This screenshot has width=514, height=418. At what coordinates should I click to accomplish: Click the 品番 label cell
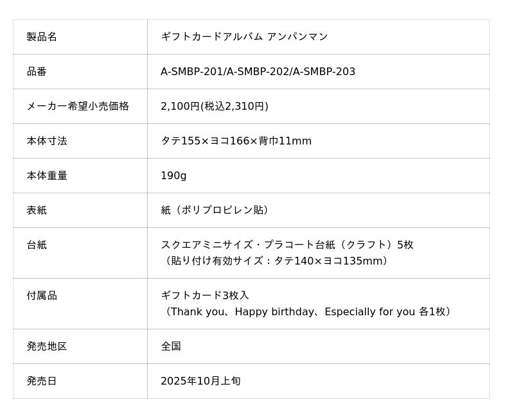pyautogui.click(x=37, y=71)
